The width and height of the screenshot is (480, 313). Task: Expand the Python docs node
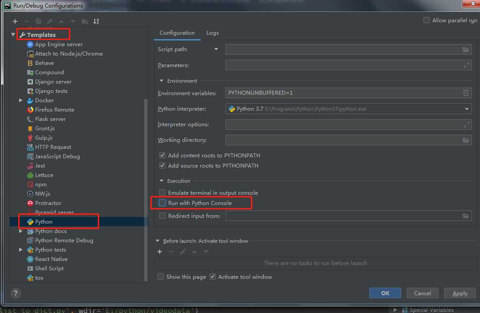point(20,231)
